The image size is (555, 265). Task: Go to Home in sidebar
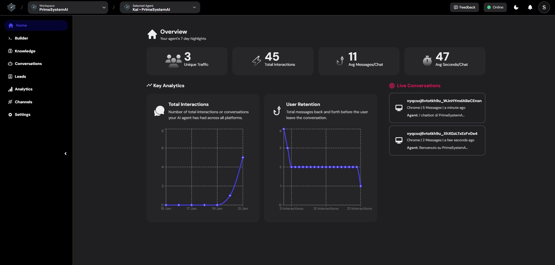pos(36,25)
